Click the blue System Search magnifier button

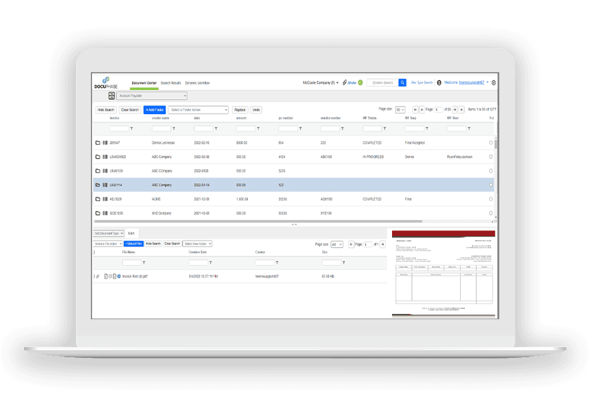tap(402, 82)
